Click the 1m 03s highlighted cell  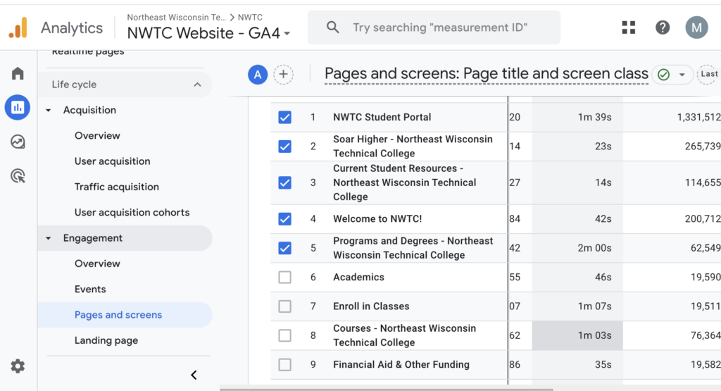tap(577, 335)
